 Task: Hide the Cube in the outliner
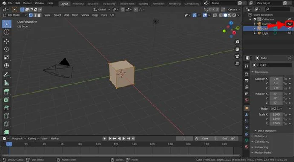290,29
